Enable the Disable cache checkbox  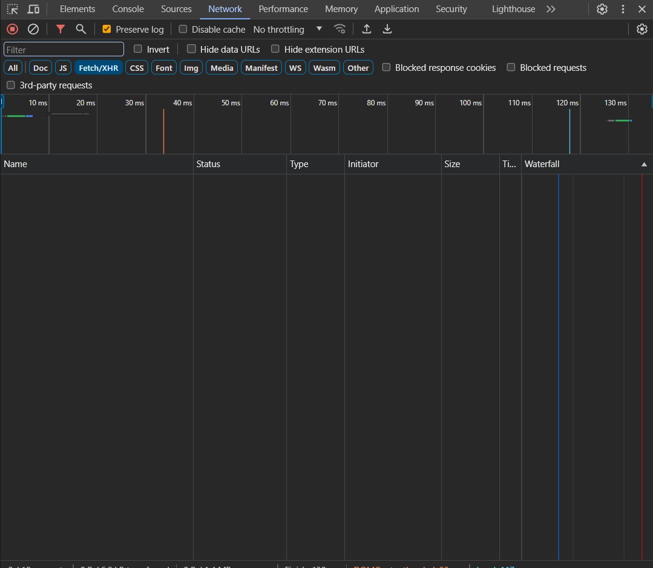[183, 29]
